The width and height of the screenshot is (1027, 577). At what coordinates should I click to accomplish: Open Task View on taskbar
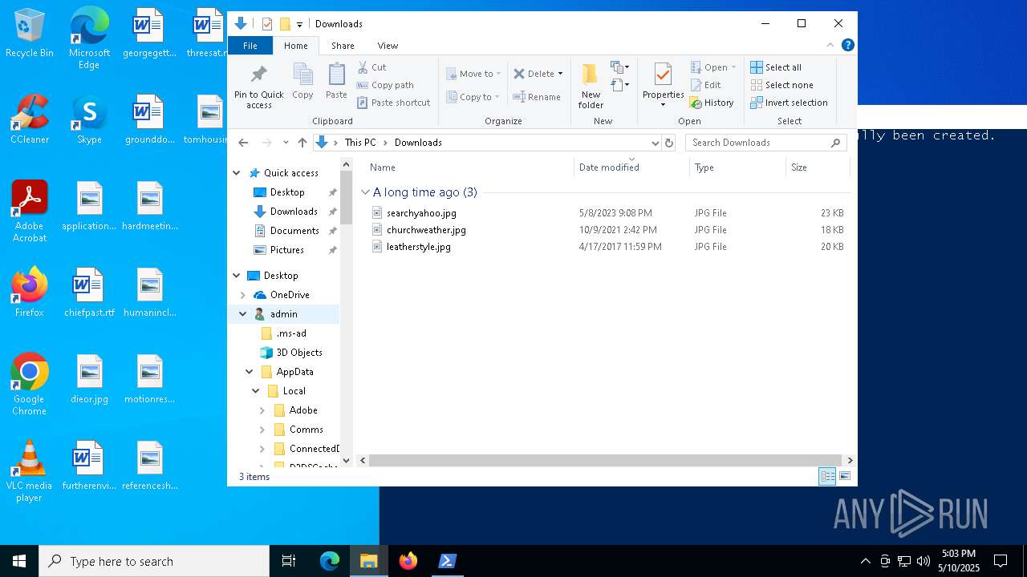289,561
